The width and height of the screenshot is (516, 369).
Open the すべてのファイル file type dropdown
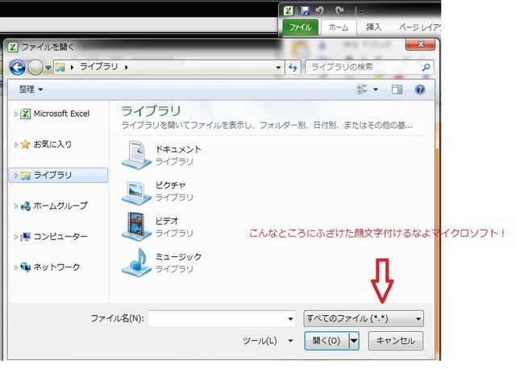point(364,319)
